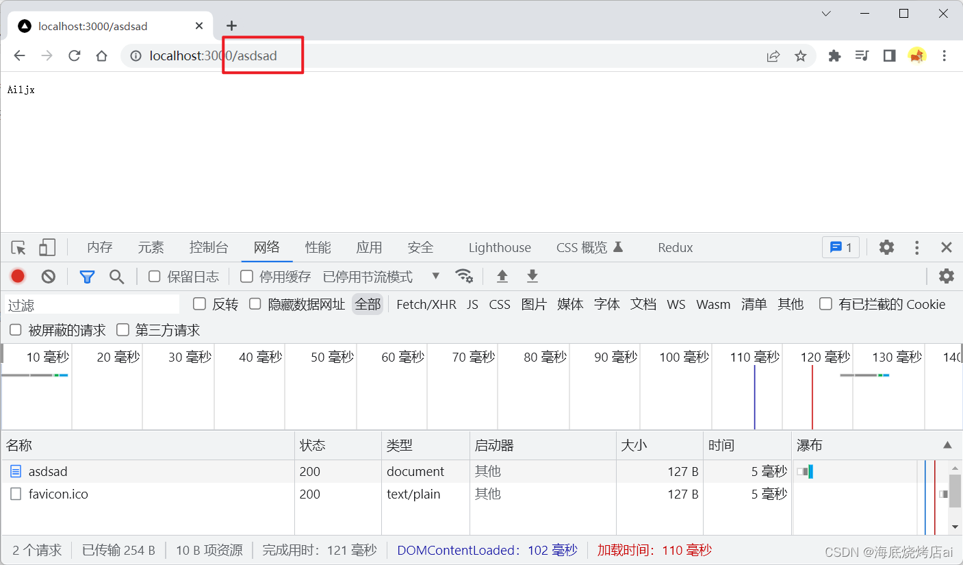963x565 pixels.
Task: Click the inspect element picker icon
Action: click(x=18, y=247)
